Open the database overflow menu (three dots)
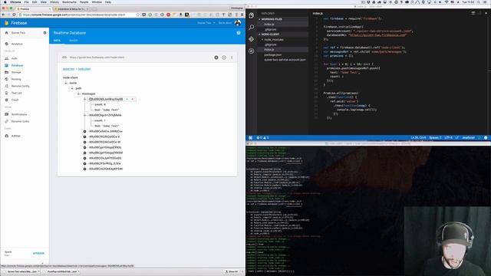This screenshot has height=276, width=491. pyautogui.click(x=232, y=58)
